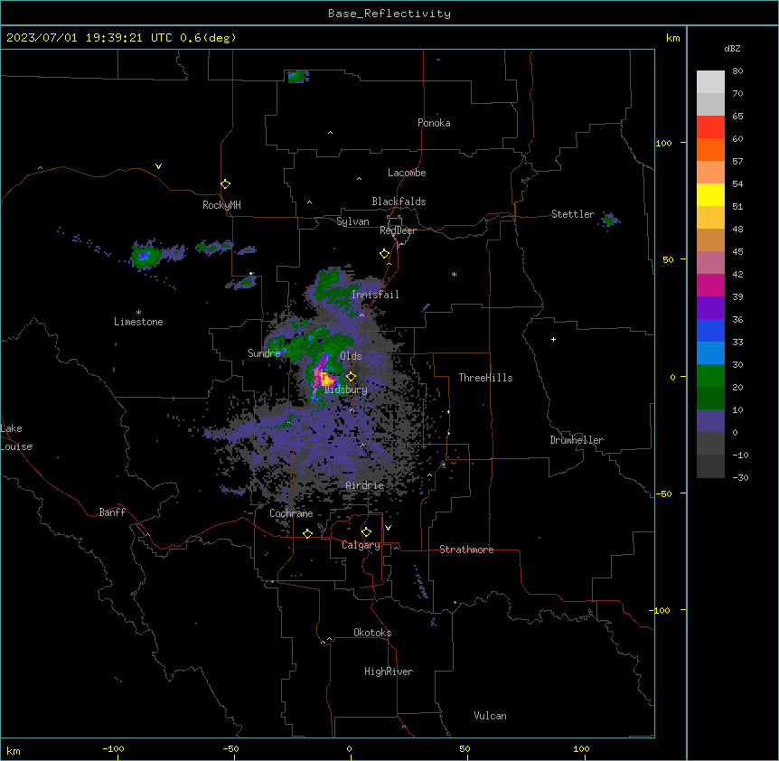Click the yellow V marker north of RockyMH

[158, 166]
